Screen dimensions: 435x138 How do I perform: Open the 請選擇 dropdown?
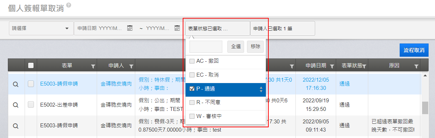[41, 28]
